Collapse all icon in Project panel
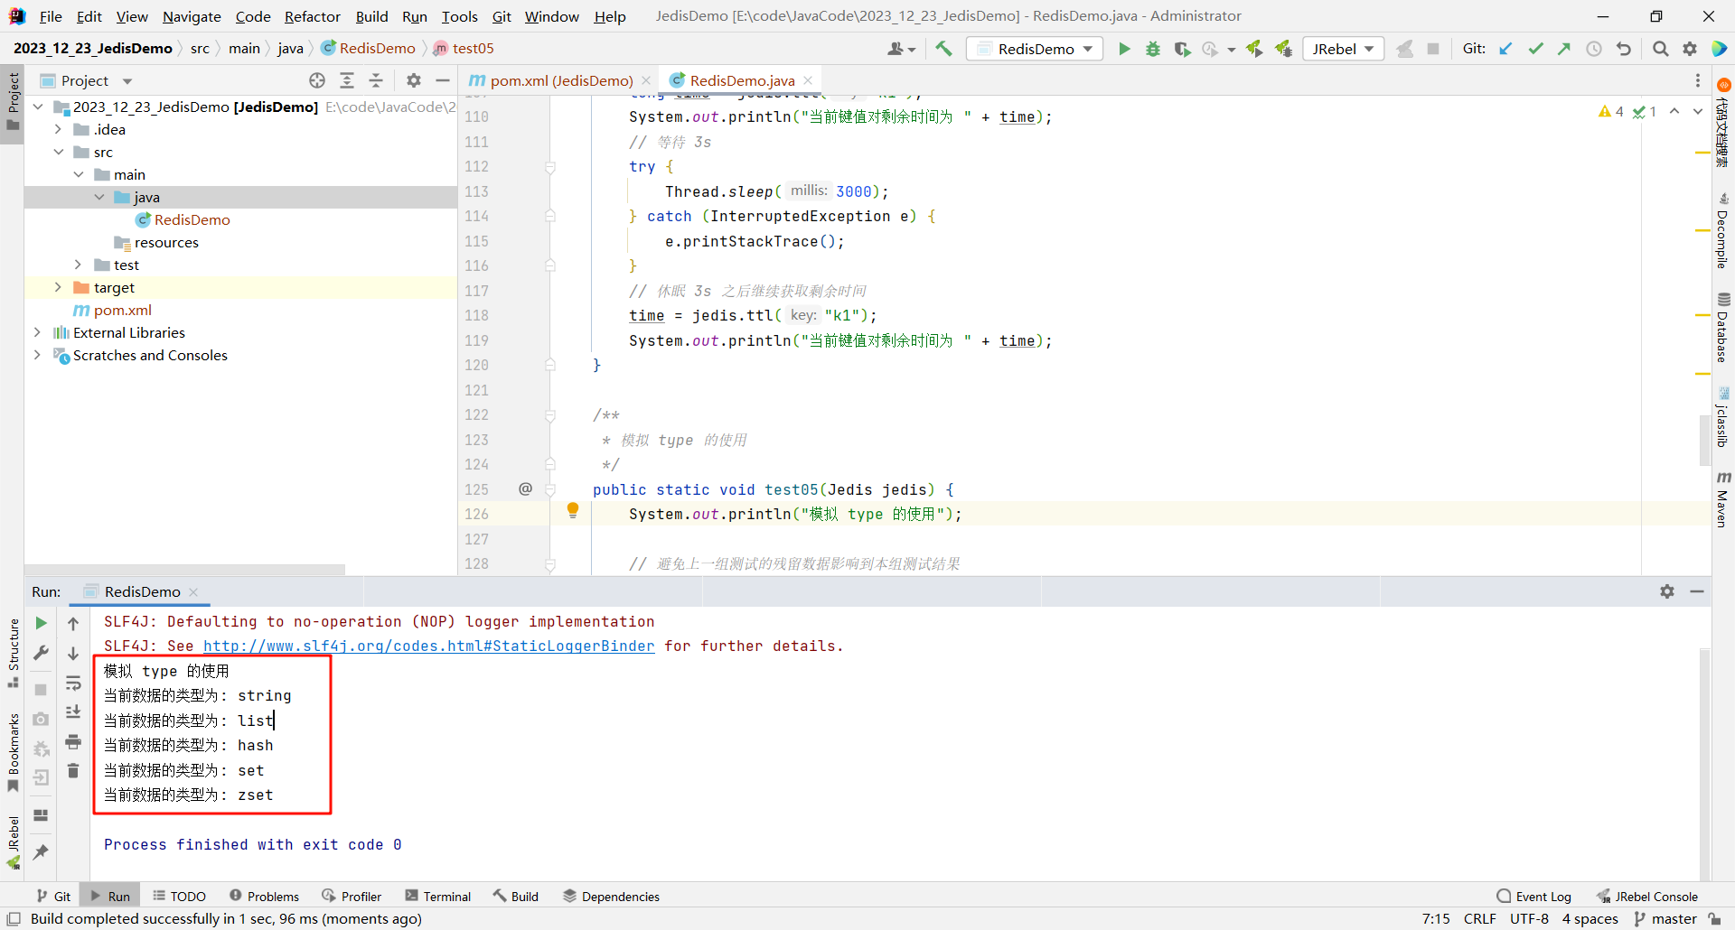 tap(376, 80)
